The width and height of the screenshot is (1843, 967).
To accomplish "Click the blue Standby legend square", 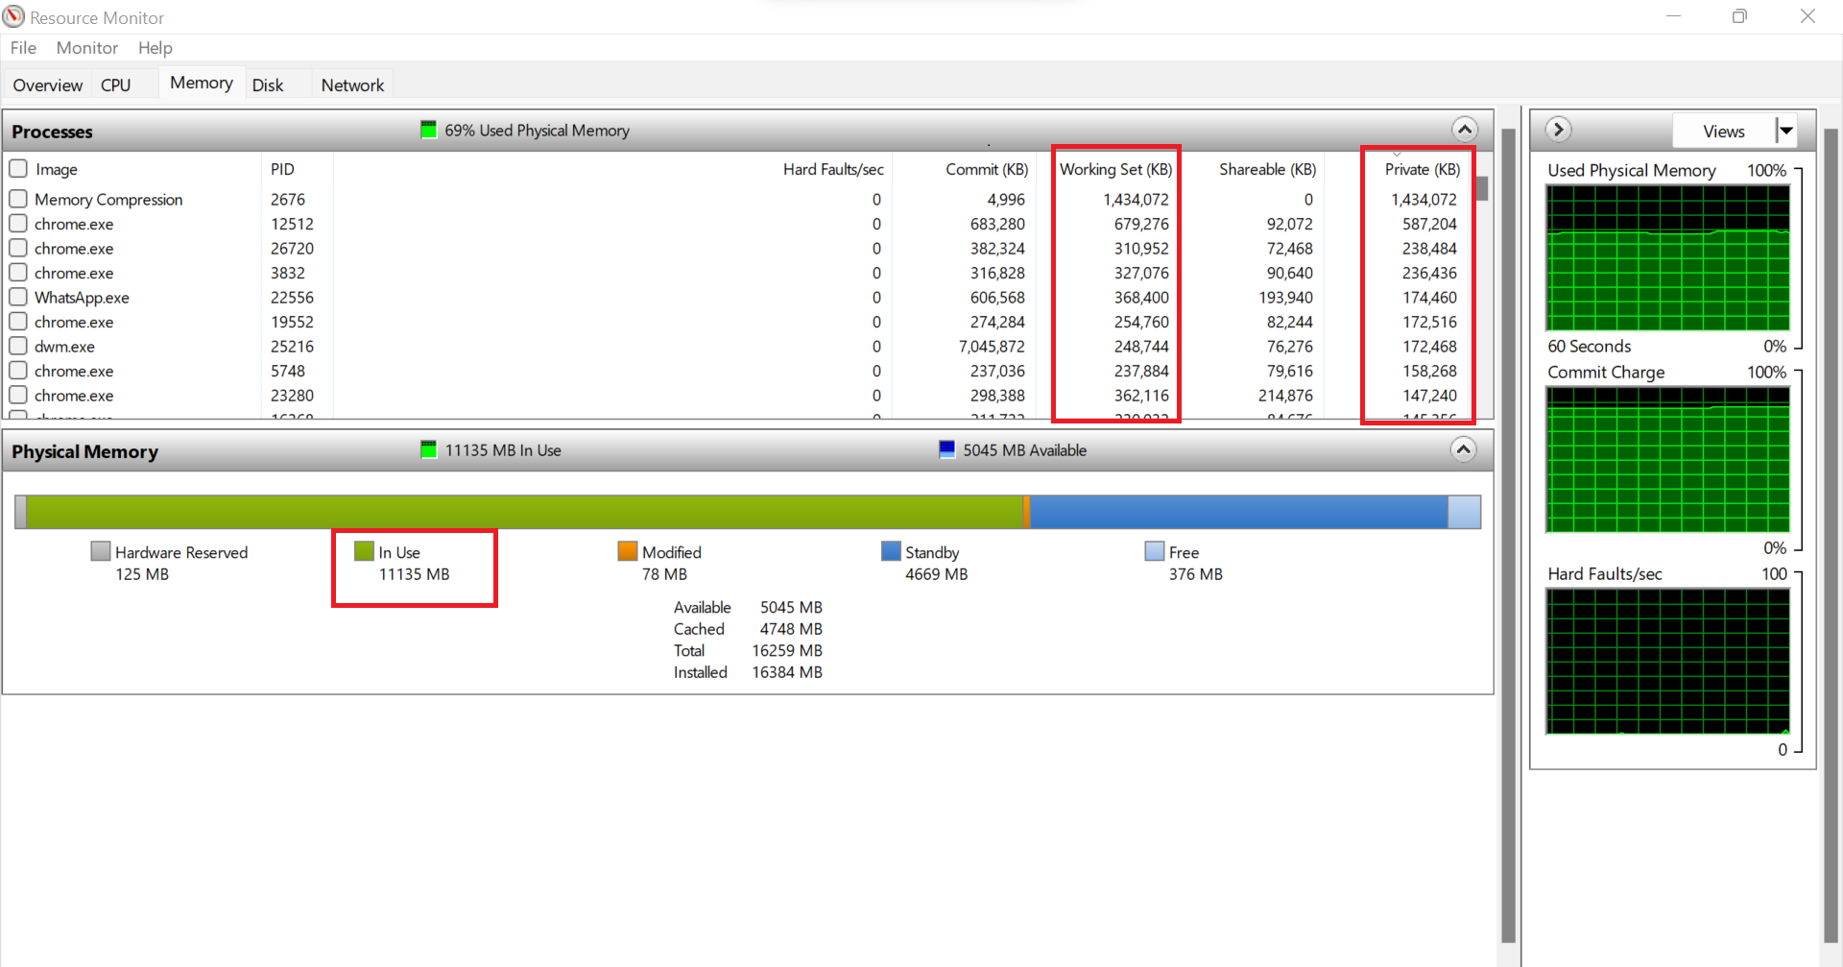I will pyautogui.click(x=890, y=551).
